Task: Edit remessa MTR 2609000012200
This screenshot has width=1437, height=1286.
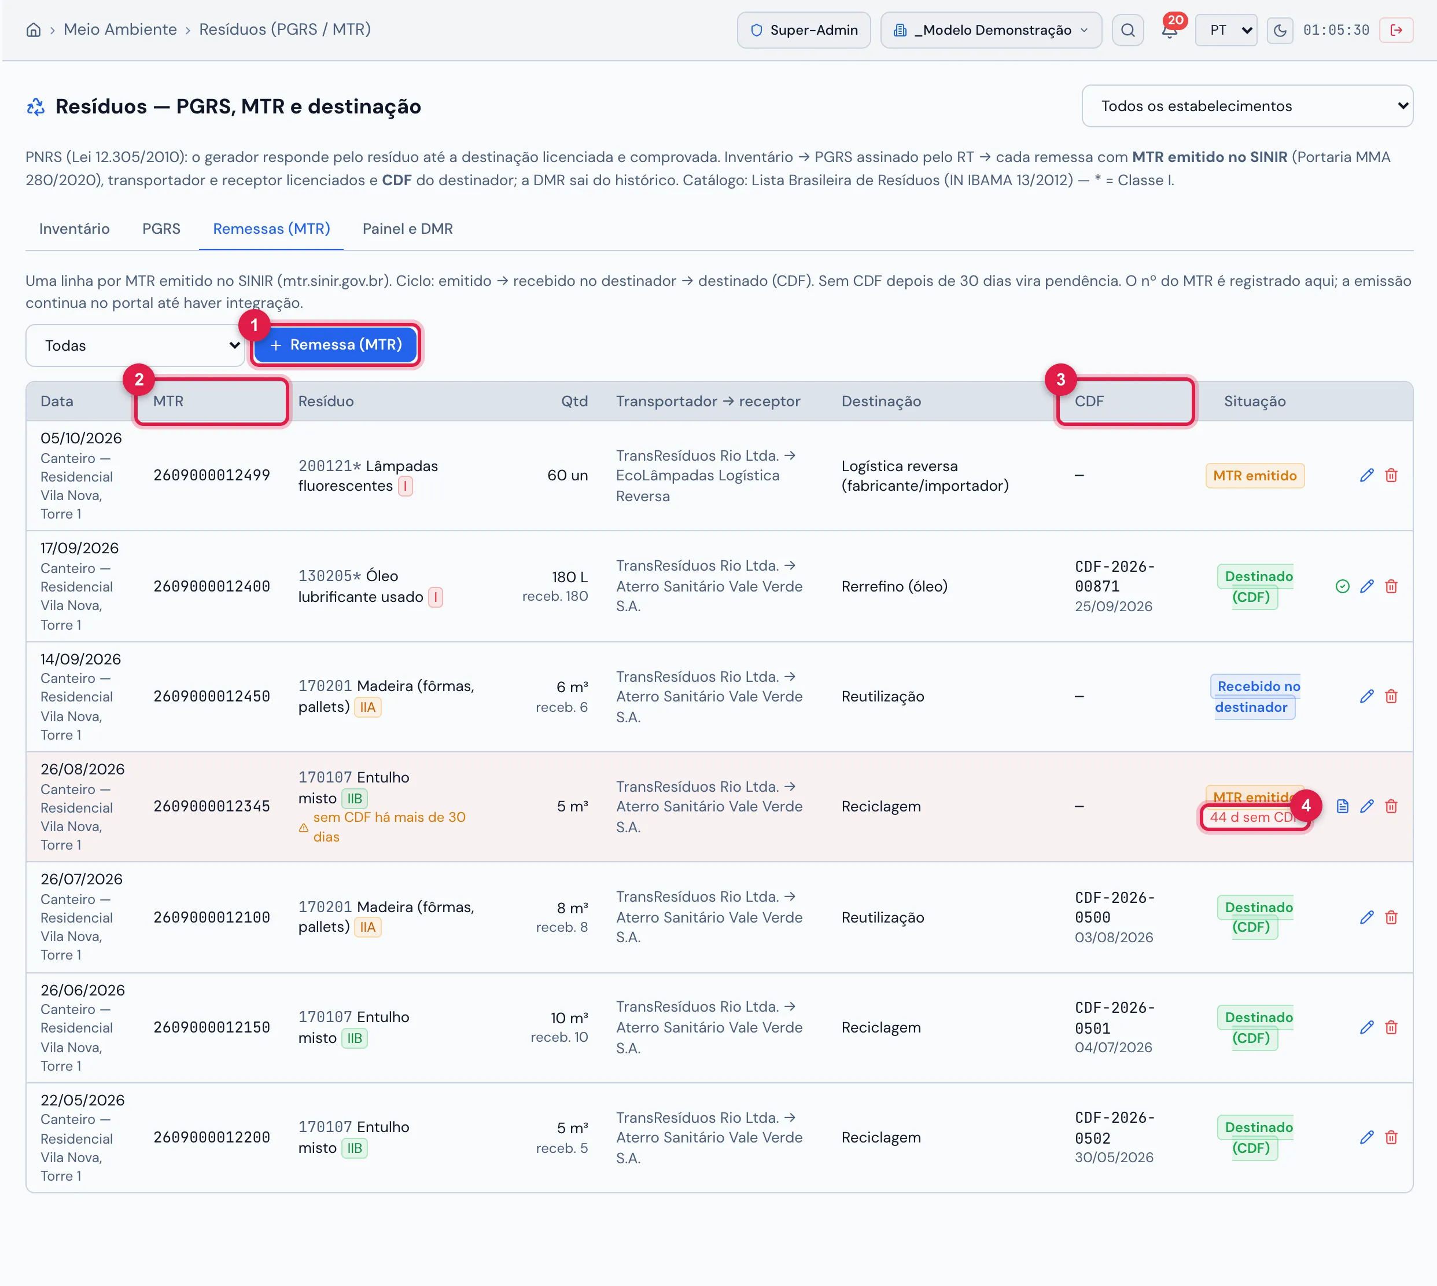Action: tap(1366, 1138)
